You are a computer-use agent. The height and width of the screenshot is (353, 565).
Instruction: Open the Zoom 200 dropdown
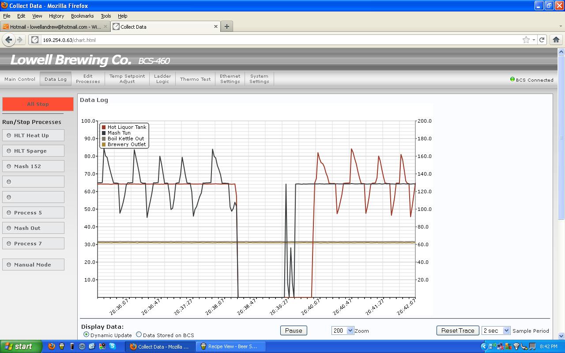click(343, 330)
